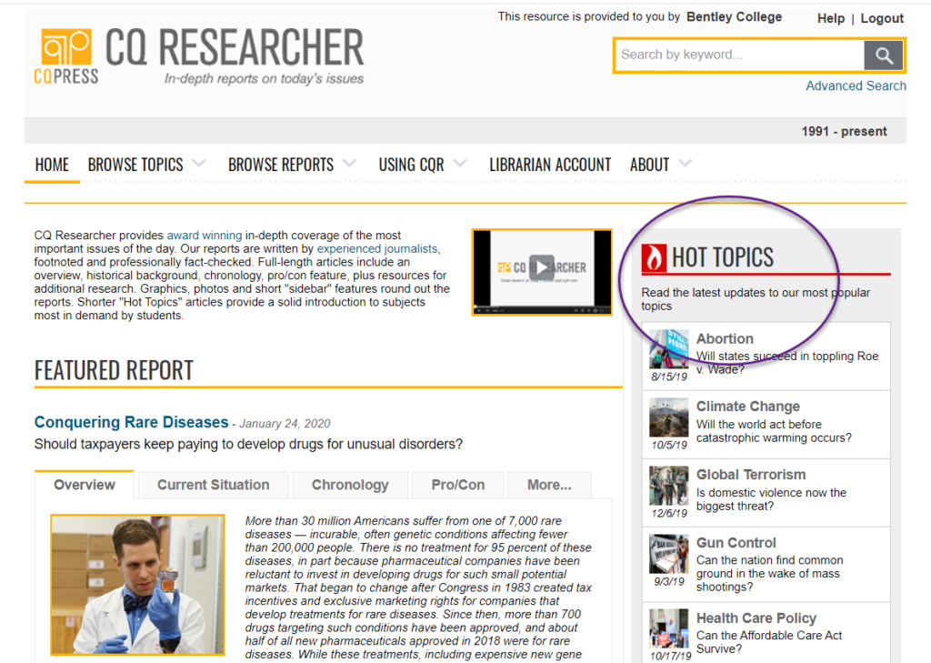Go to the Librarian Account menu item
This screenshot has height=663, width=931.
(x=550, y=165)
